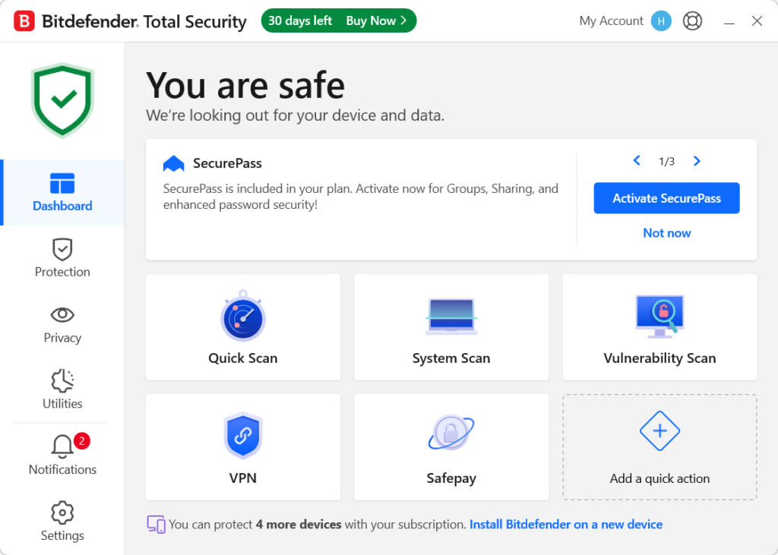Click the 4 more devices text
The width and height of the screenshot is (778, 555).
coord(299,524)
